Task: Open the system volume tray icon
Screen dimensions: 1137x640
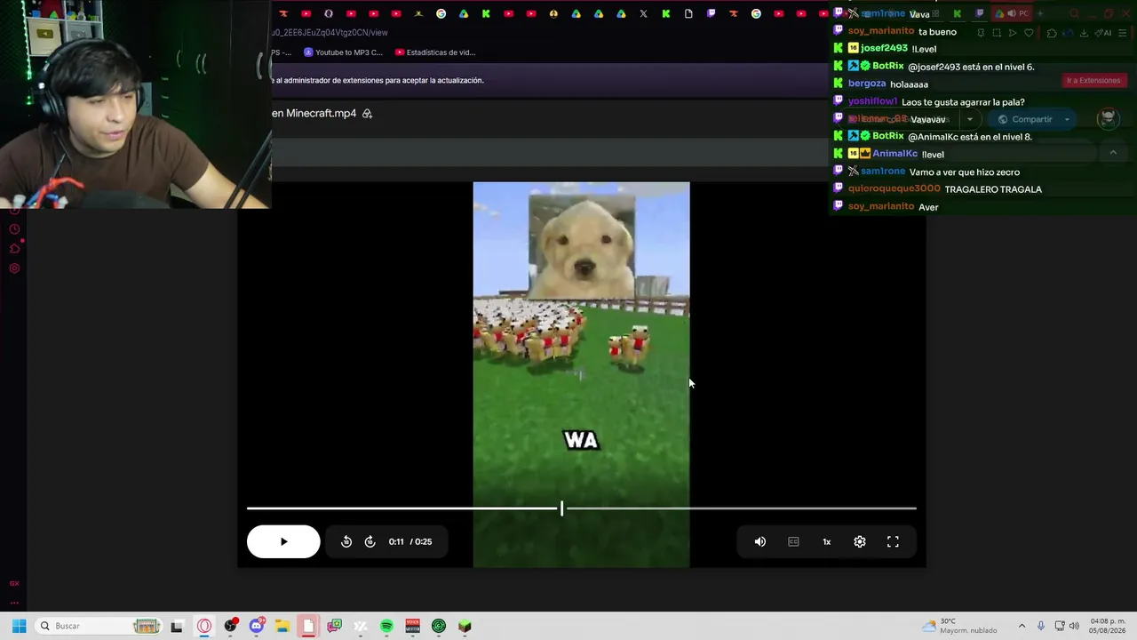Action: point(1074,626)
